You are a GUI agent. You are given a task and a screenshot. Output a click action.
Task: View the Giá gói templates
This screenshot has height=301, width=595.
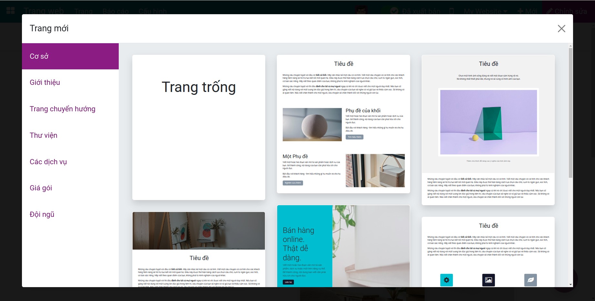tap(70, 188)
